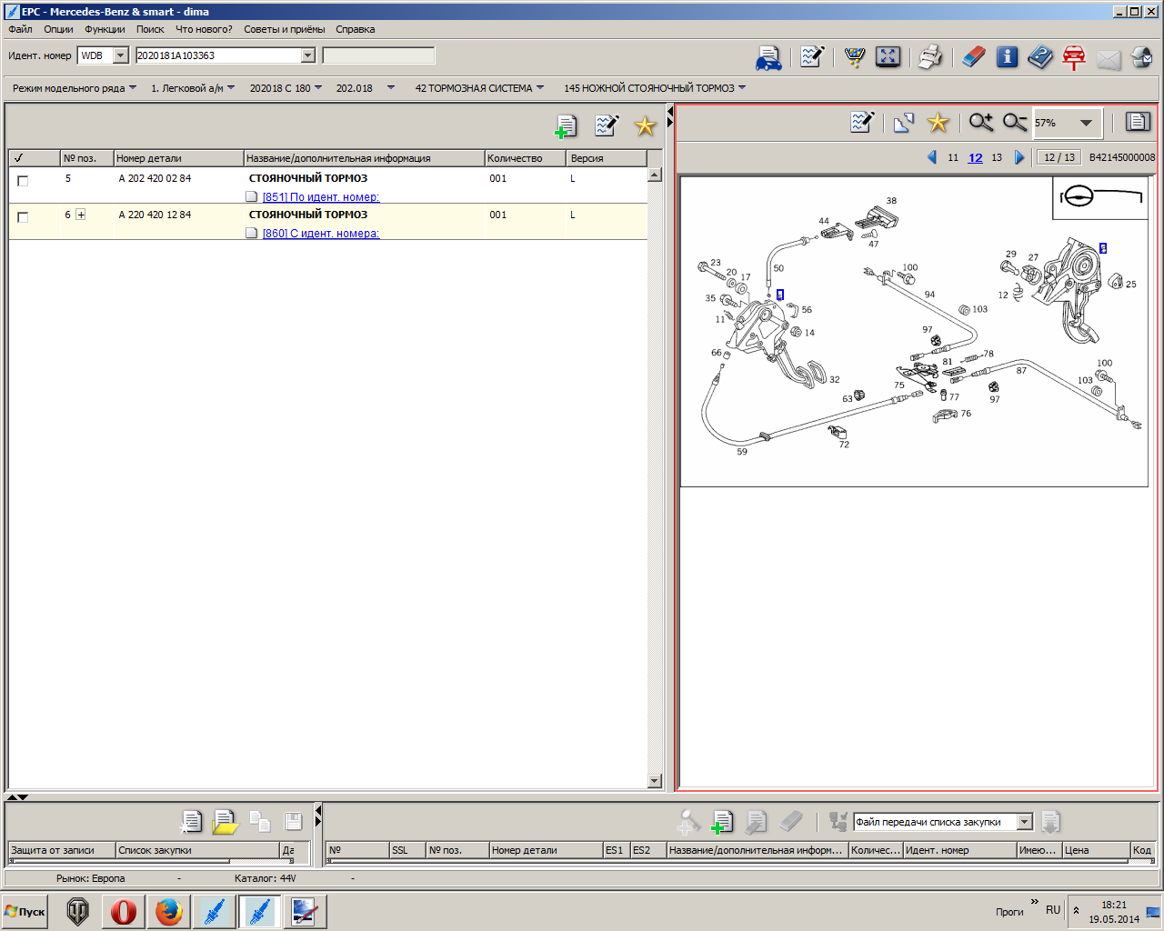1164x931 pixels.
Task: Open the '[851] По идент. номер:' link
Action: pos(321,197)
